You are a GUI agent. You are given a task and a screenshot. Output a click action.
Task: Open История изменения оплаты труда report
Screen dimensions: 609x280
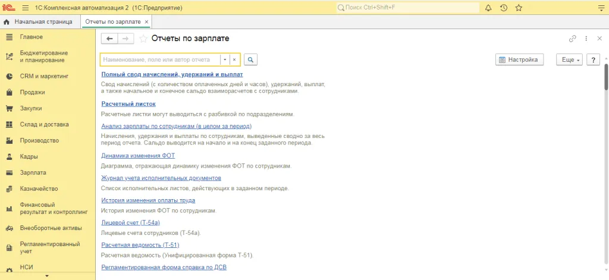(x=148, y=200)
